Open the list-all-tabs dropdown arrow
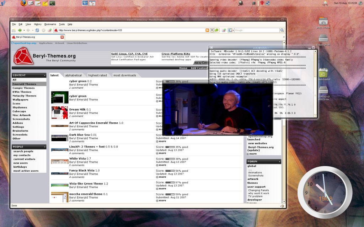This screenshot has height=227, width=364. [x=284, y=37]
